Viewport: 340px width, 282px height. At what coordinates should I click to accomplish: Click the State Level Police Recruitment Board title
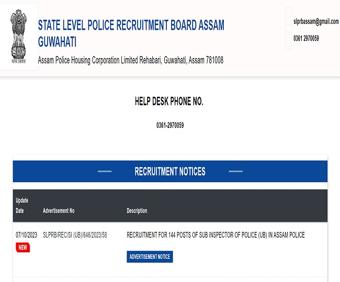point(131,33)
